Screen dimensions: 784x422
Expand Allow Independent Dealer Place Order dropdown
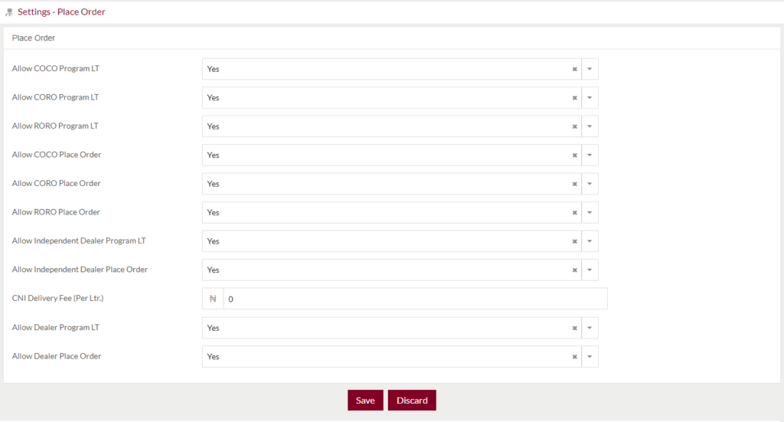[x=590, y=270]
